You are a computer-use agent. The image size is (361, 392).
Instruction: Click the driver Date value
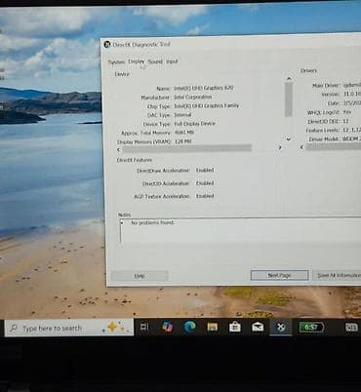(x=351, y=103)
